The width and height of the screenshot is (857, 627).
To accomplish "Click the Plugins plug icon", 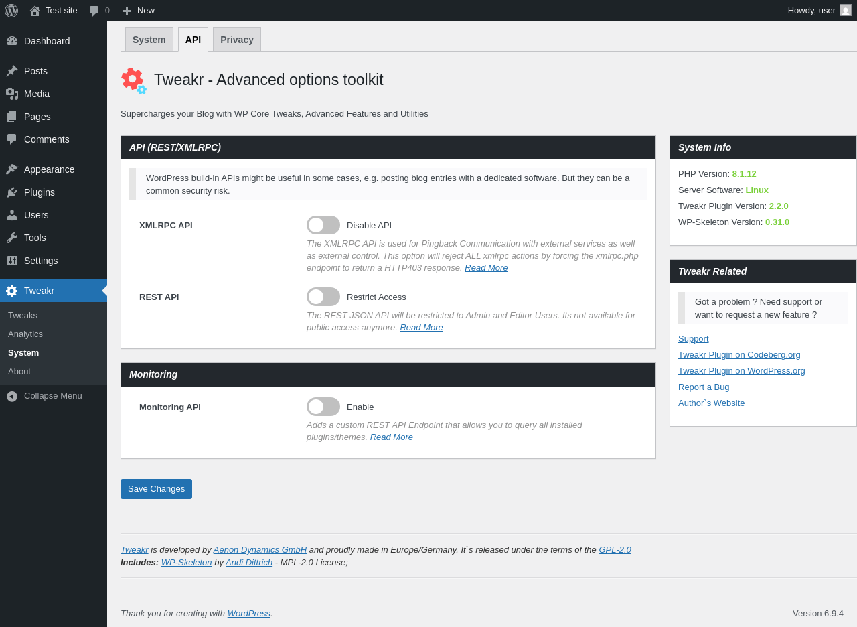I will click(x=12, y=192).
